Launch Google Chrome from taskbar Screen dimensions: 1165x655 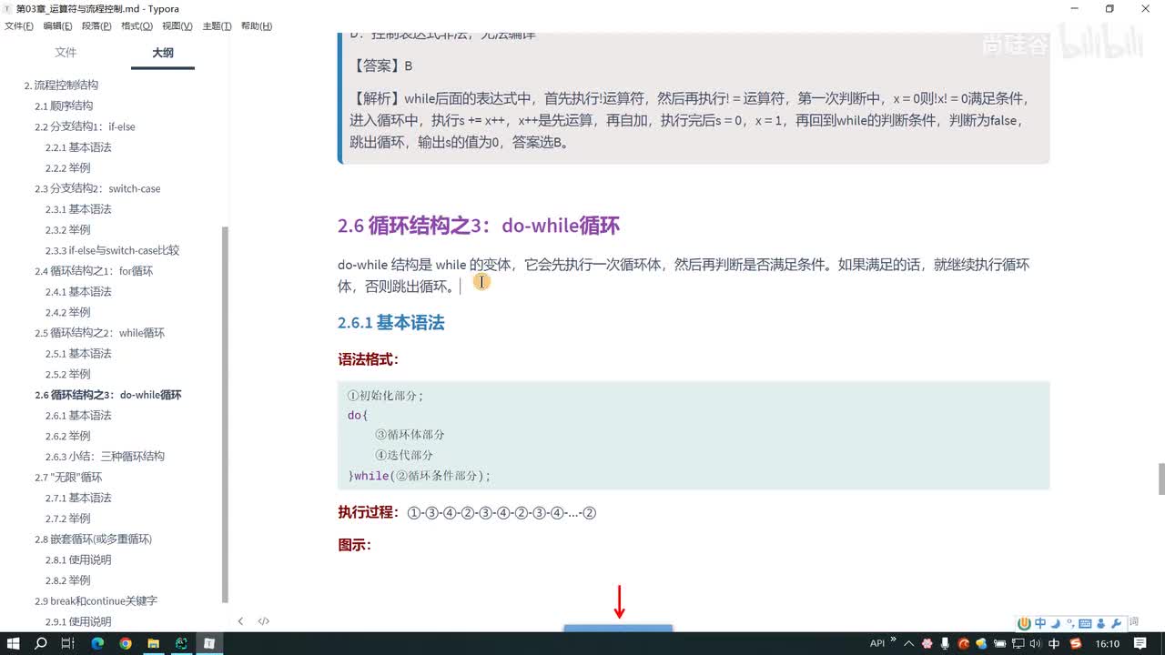point(126,643)
